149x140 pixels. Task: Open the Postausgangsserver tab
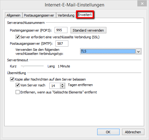[x=39, y=15]
